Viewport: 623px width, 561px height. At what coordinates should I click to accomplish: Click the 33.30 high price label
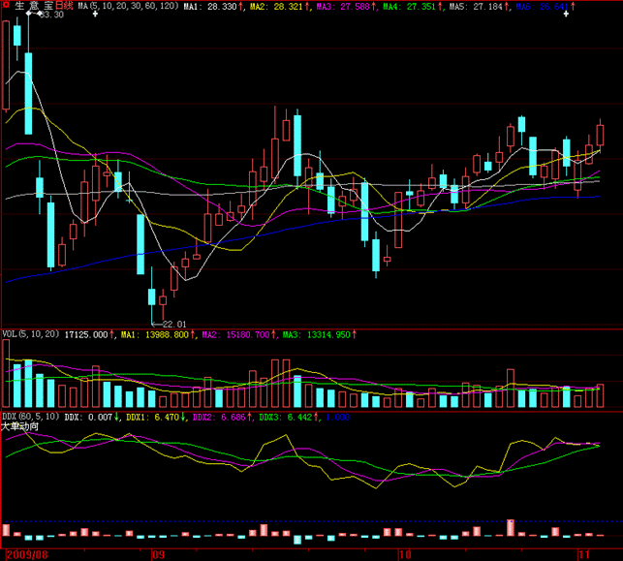50,15
